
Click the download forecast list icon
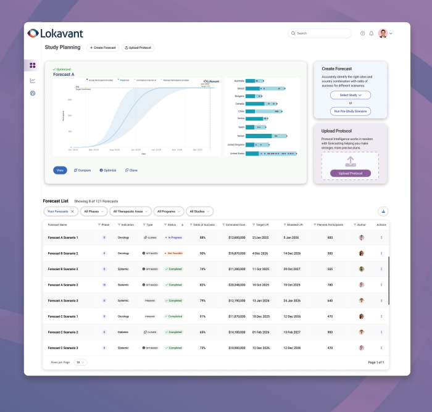click(x=383, y=212)
